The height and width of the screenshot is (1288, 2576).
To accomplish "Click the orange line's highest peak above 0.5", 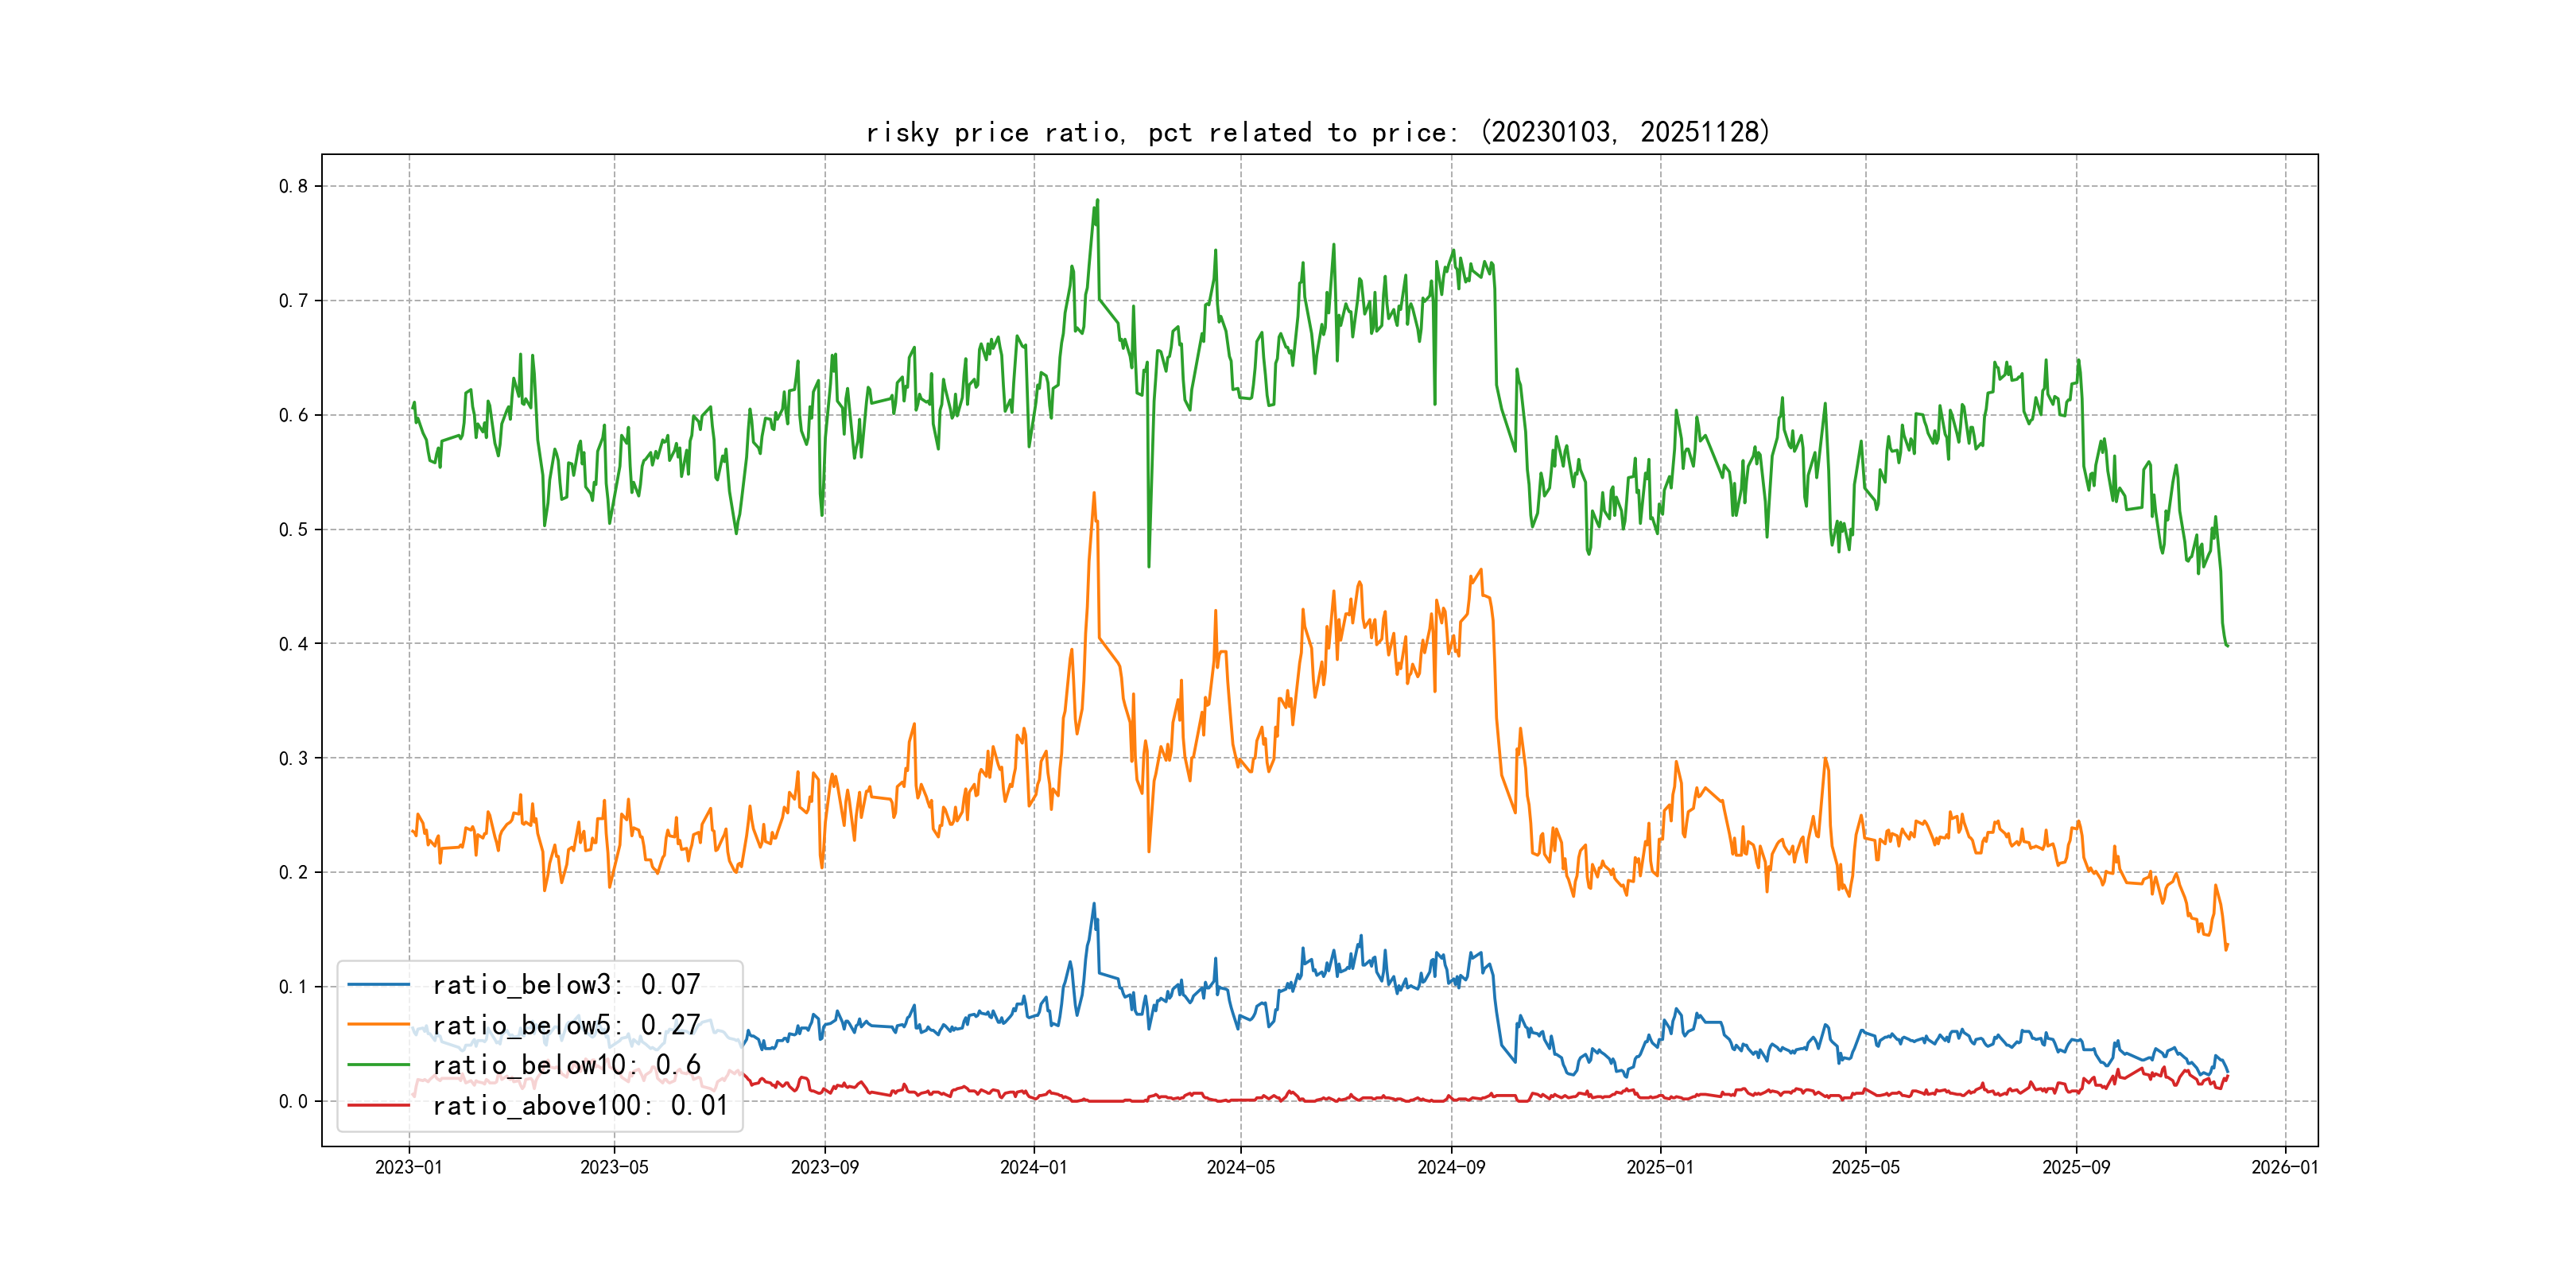I will click(1094, 493).
